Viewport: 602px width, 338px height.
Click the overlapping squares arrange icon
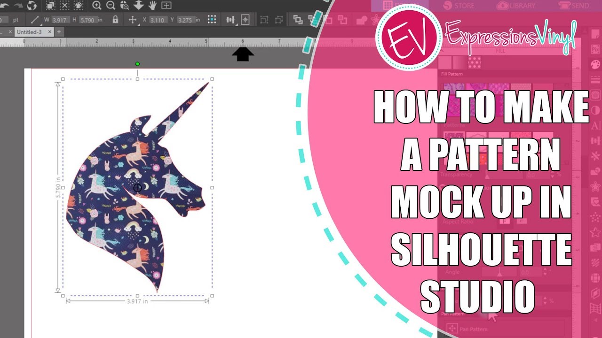point(297,20)
